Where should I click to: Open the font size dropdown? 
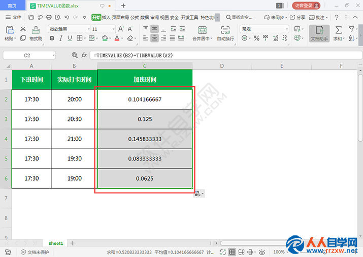point(113,29)
